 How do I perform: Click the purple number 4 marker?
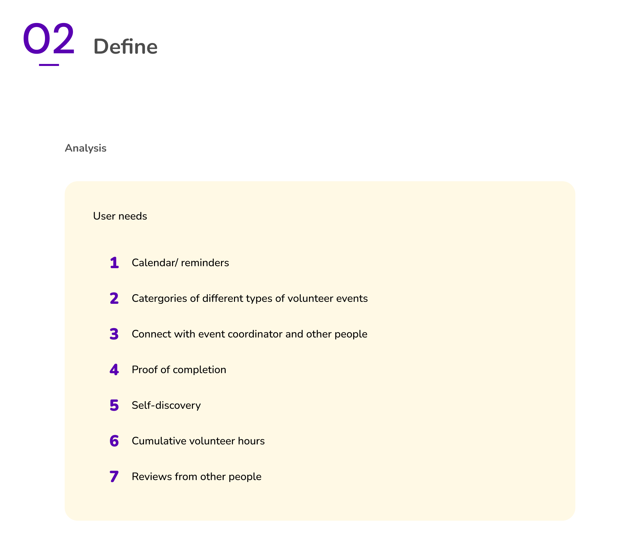pyautogui.click(x=114, y=370)
